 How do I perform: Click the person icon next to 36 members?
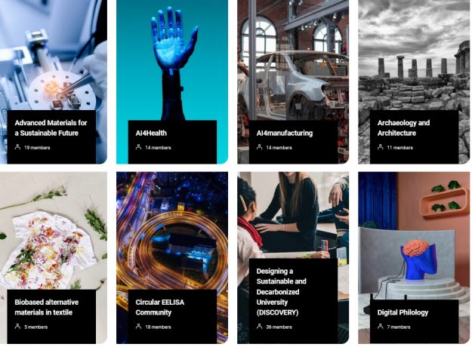260,327
